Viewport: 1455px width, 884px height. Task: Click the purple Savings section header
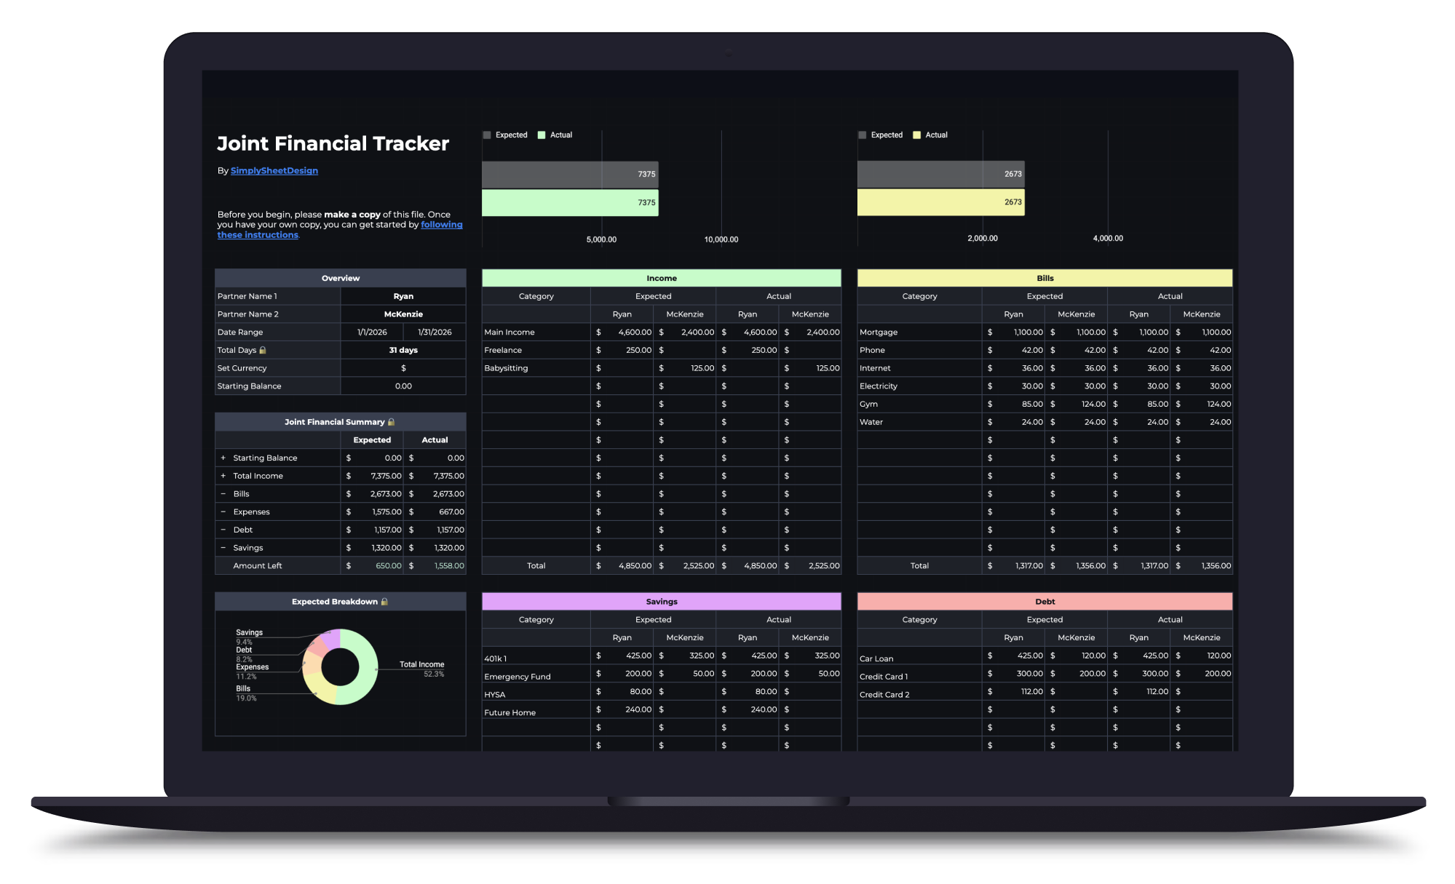tap(662, 602)
